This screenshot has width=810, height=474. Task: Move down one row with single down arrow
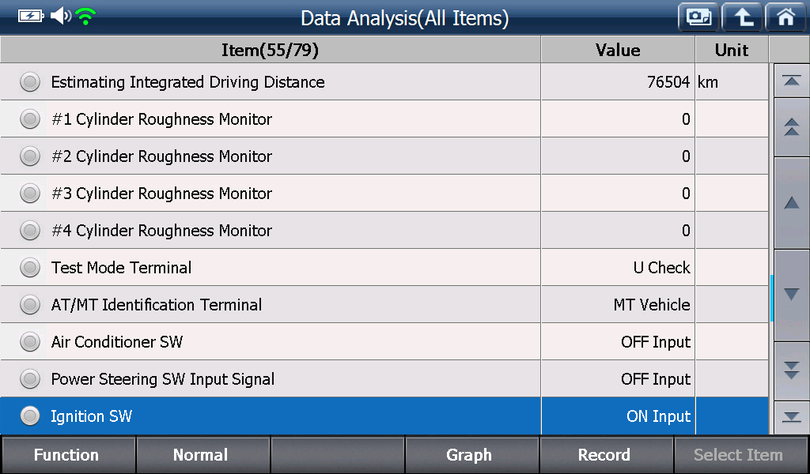(x=791, y=295)
